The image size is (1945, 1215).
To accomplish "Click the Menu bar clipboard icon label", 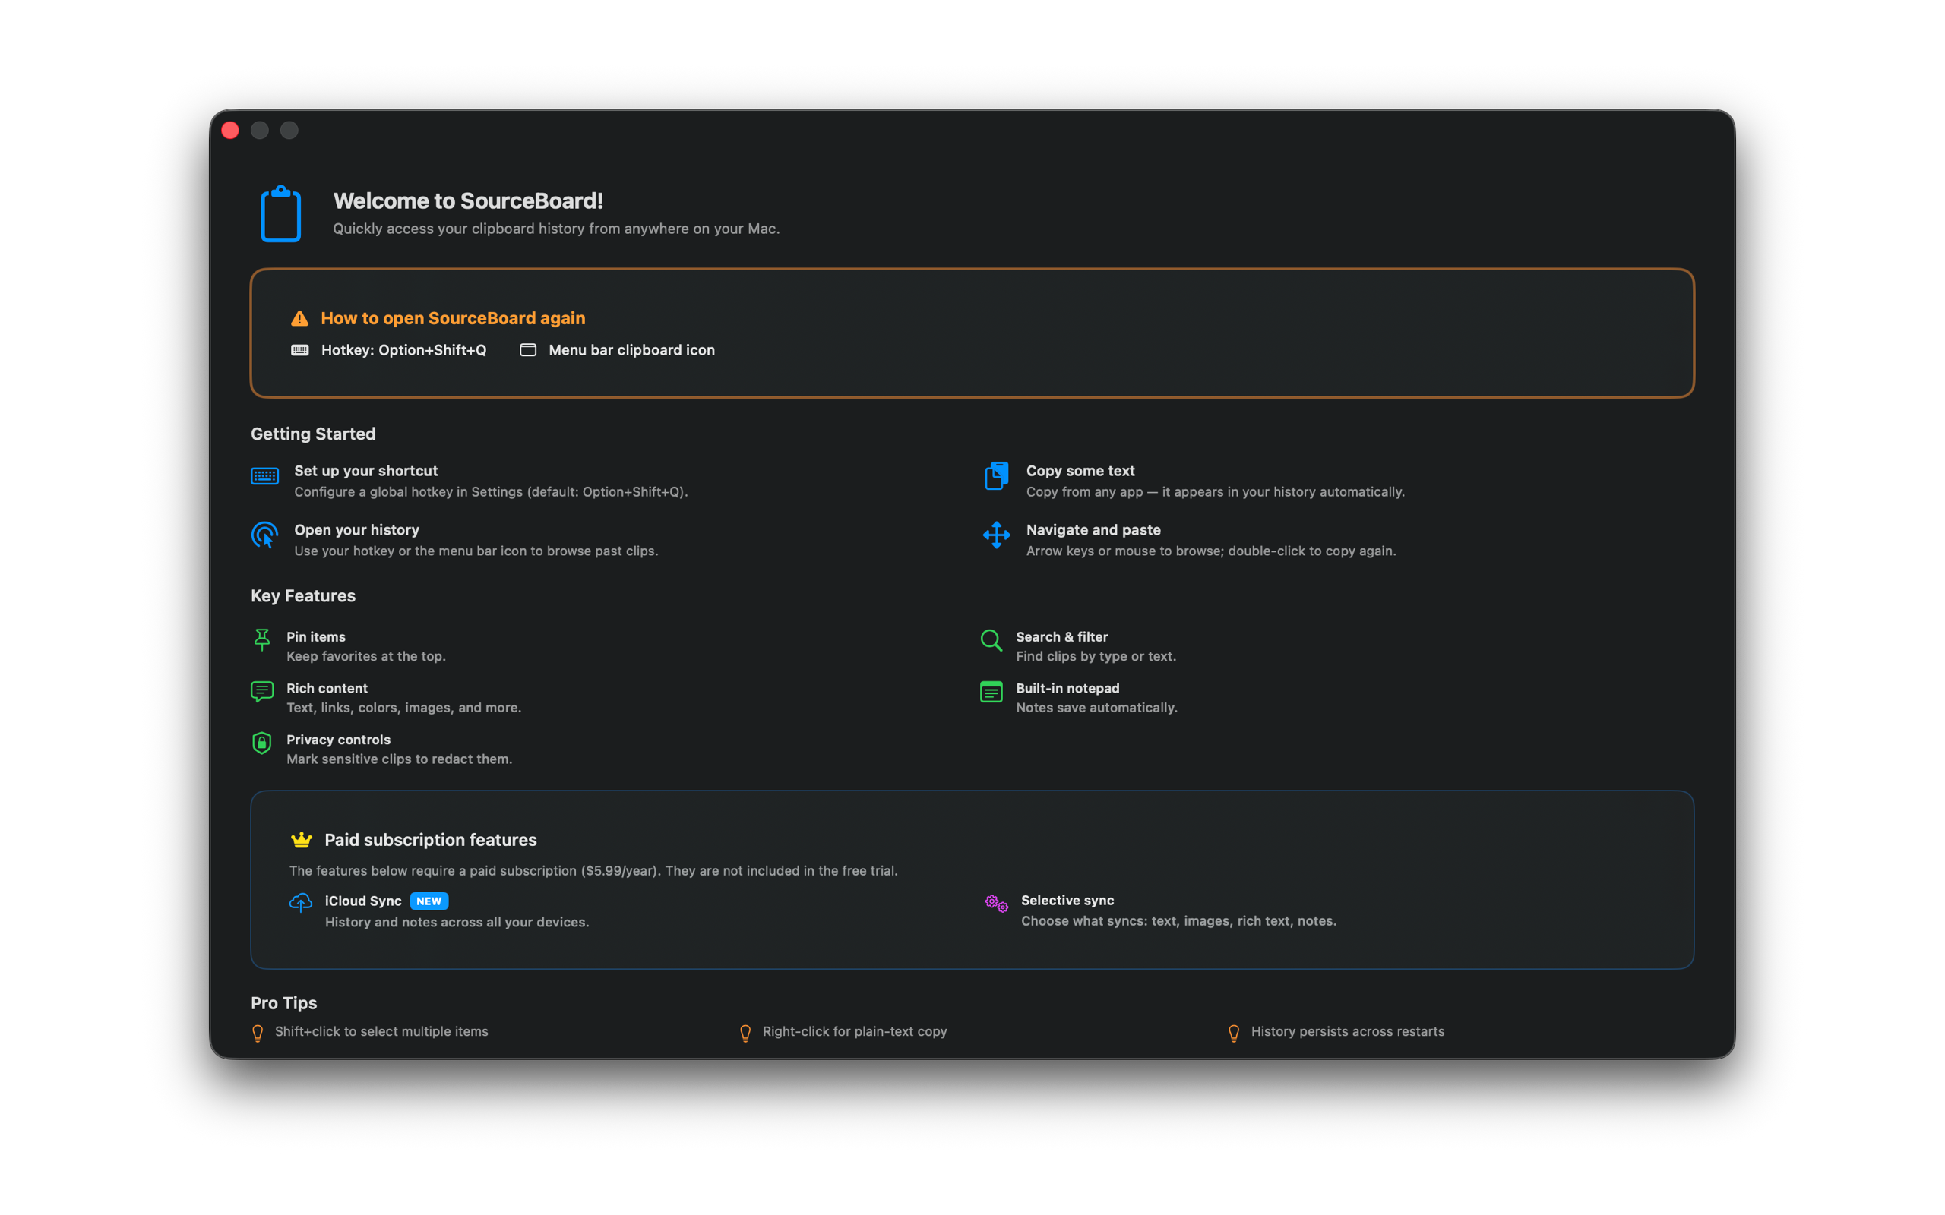I will [x=631, y=349].
